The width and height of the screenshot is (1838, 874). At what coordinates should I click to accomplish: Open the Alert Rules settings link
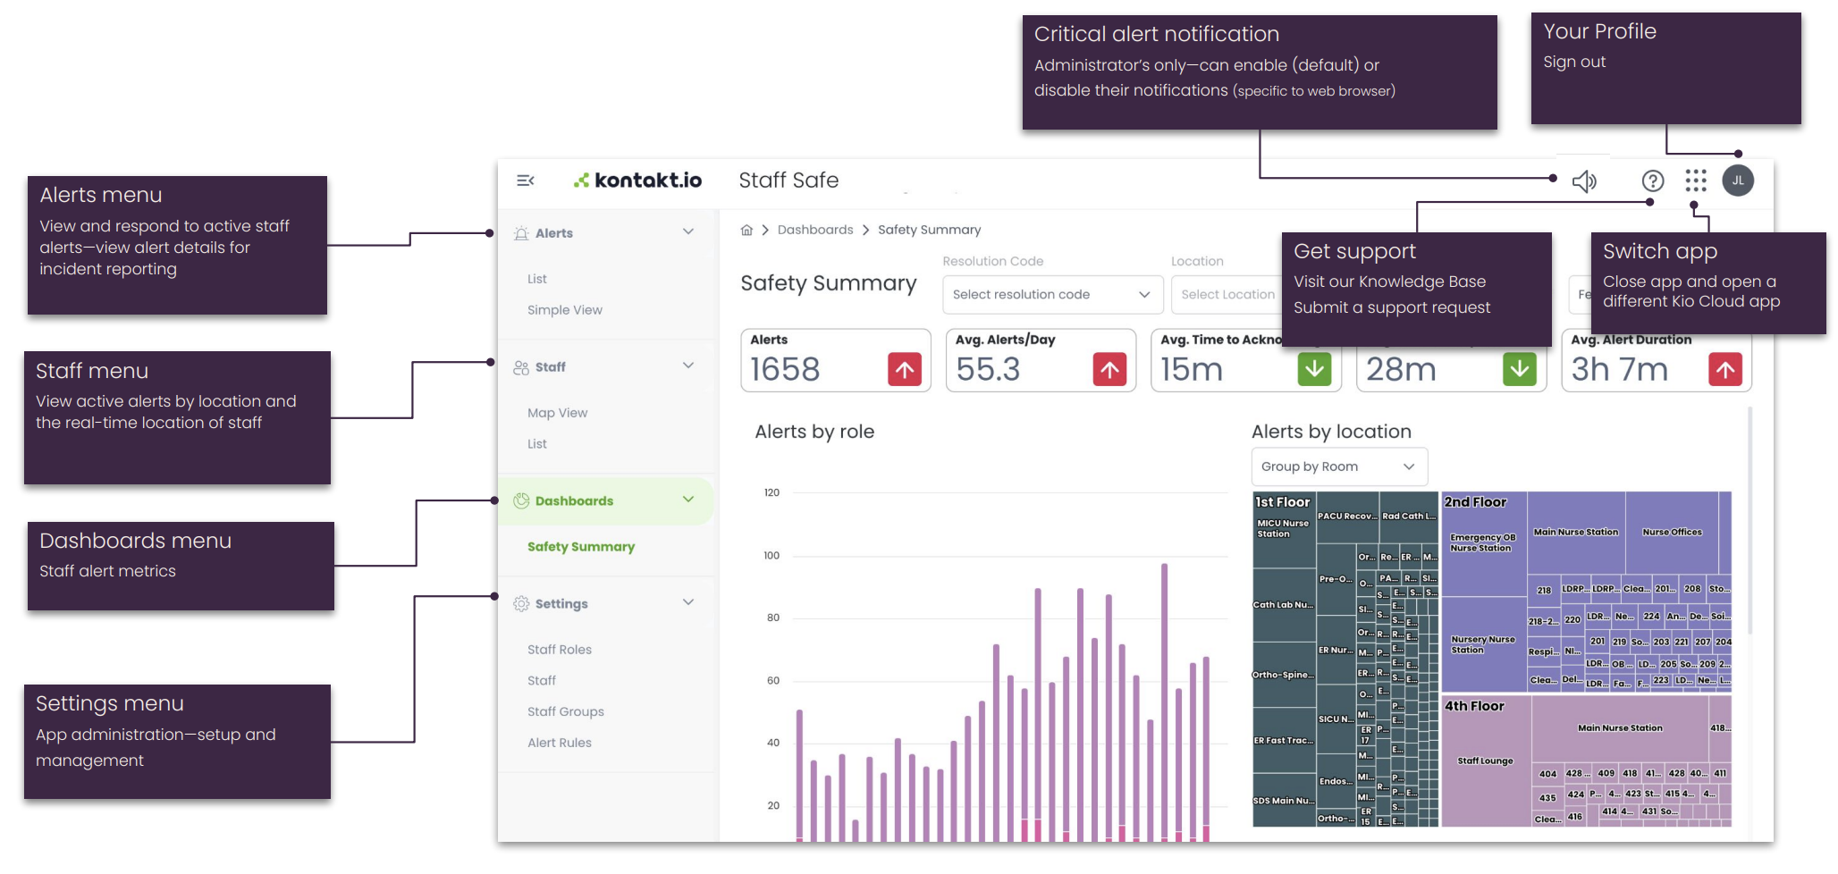(559, 743)
